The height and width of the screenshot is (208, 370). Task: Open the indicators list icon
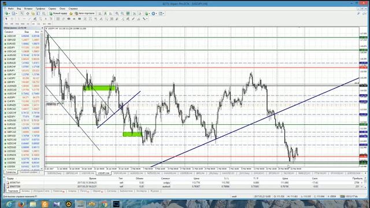(146, 13)
